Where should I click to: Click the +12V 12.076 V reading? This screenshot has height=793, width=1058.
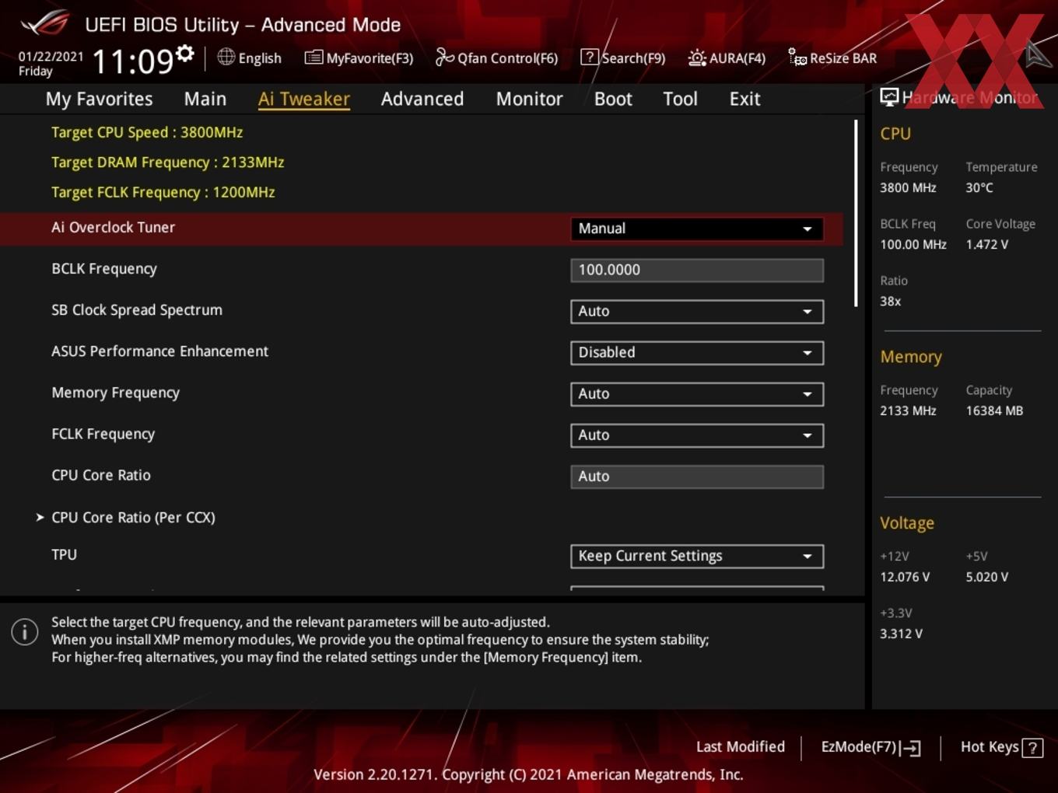pyautogui.click(x=904, y=577)
